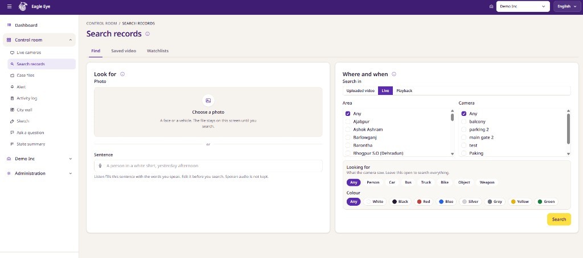Screen dimensions: 583x258
Task: Select Playback search source
Action: [x=404, y=90]
